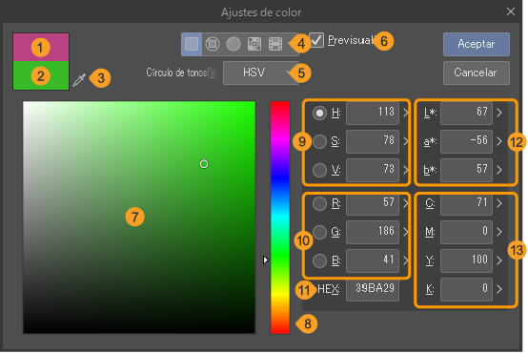Click the V value field showing 73
The image size is (528, 353).
[x=373, y=170]
